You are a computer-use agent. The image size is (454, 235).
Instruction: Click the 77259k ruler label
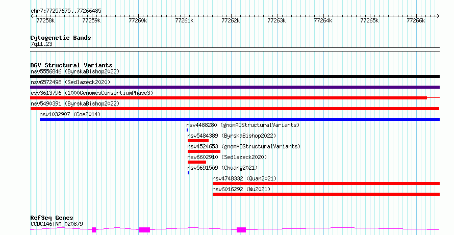pos(91,20)
